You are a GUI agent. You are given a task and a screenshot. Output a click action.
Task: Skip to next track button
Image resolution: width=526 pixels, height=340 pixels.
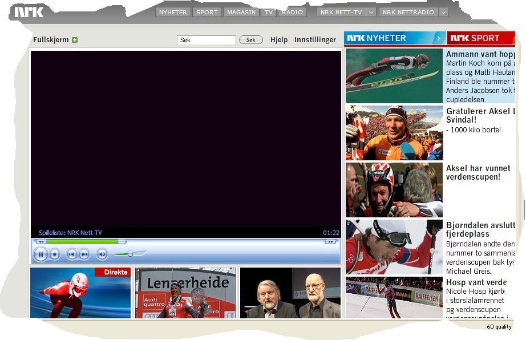pyautogui.click(x=84, y=254)
